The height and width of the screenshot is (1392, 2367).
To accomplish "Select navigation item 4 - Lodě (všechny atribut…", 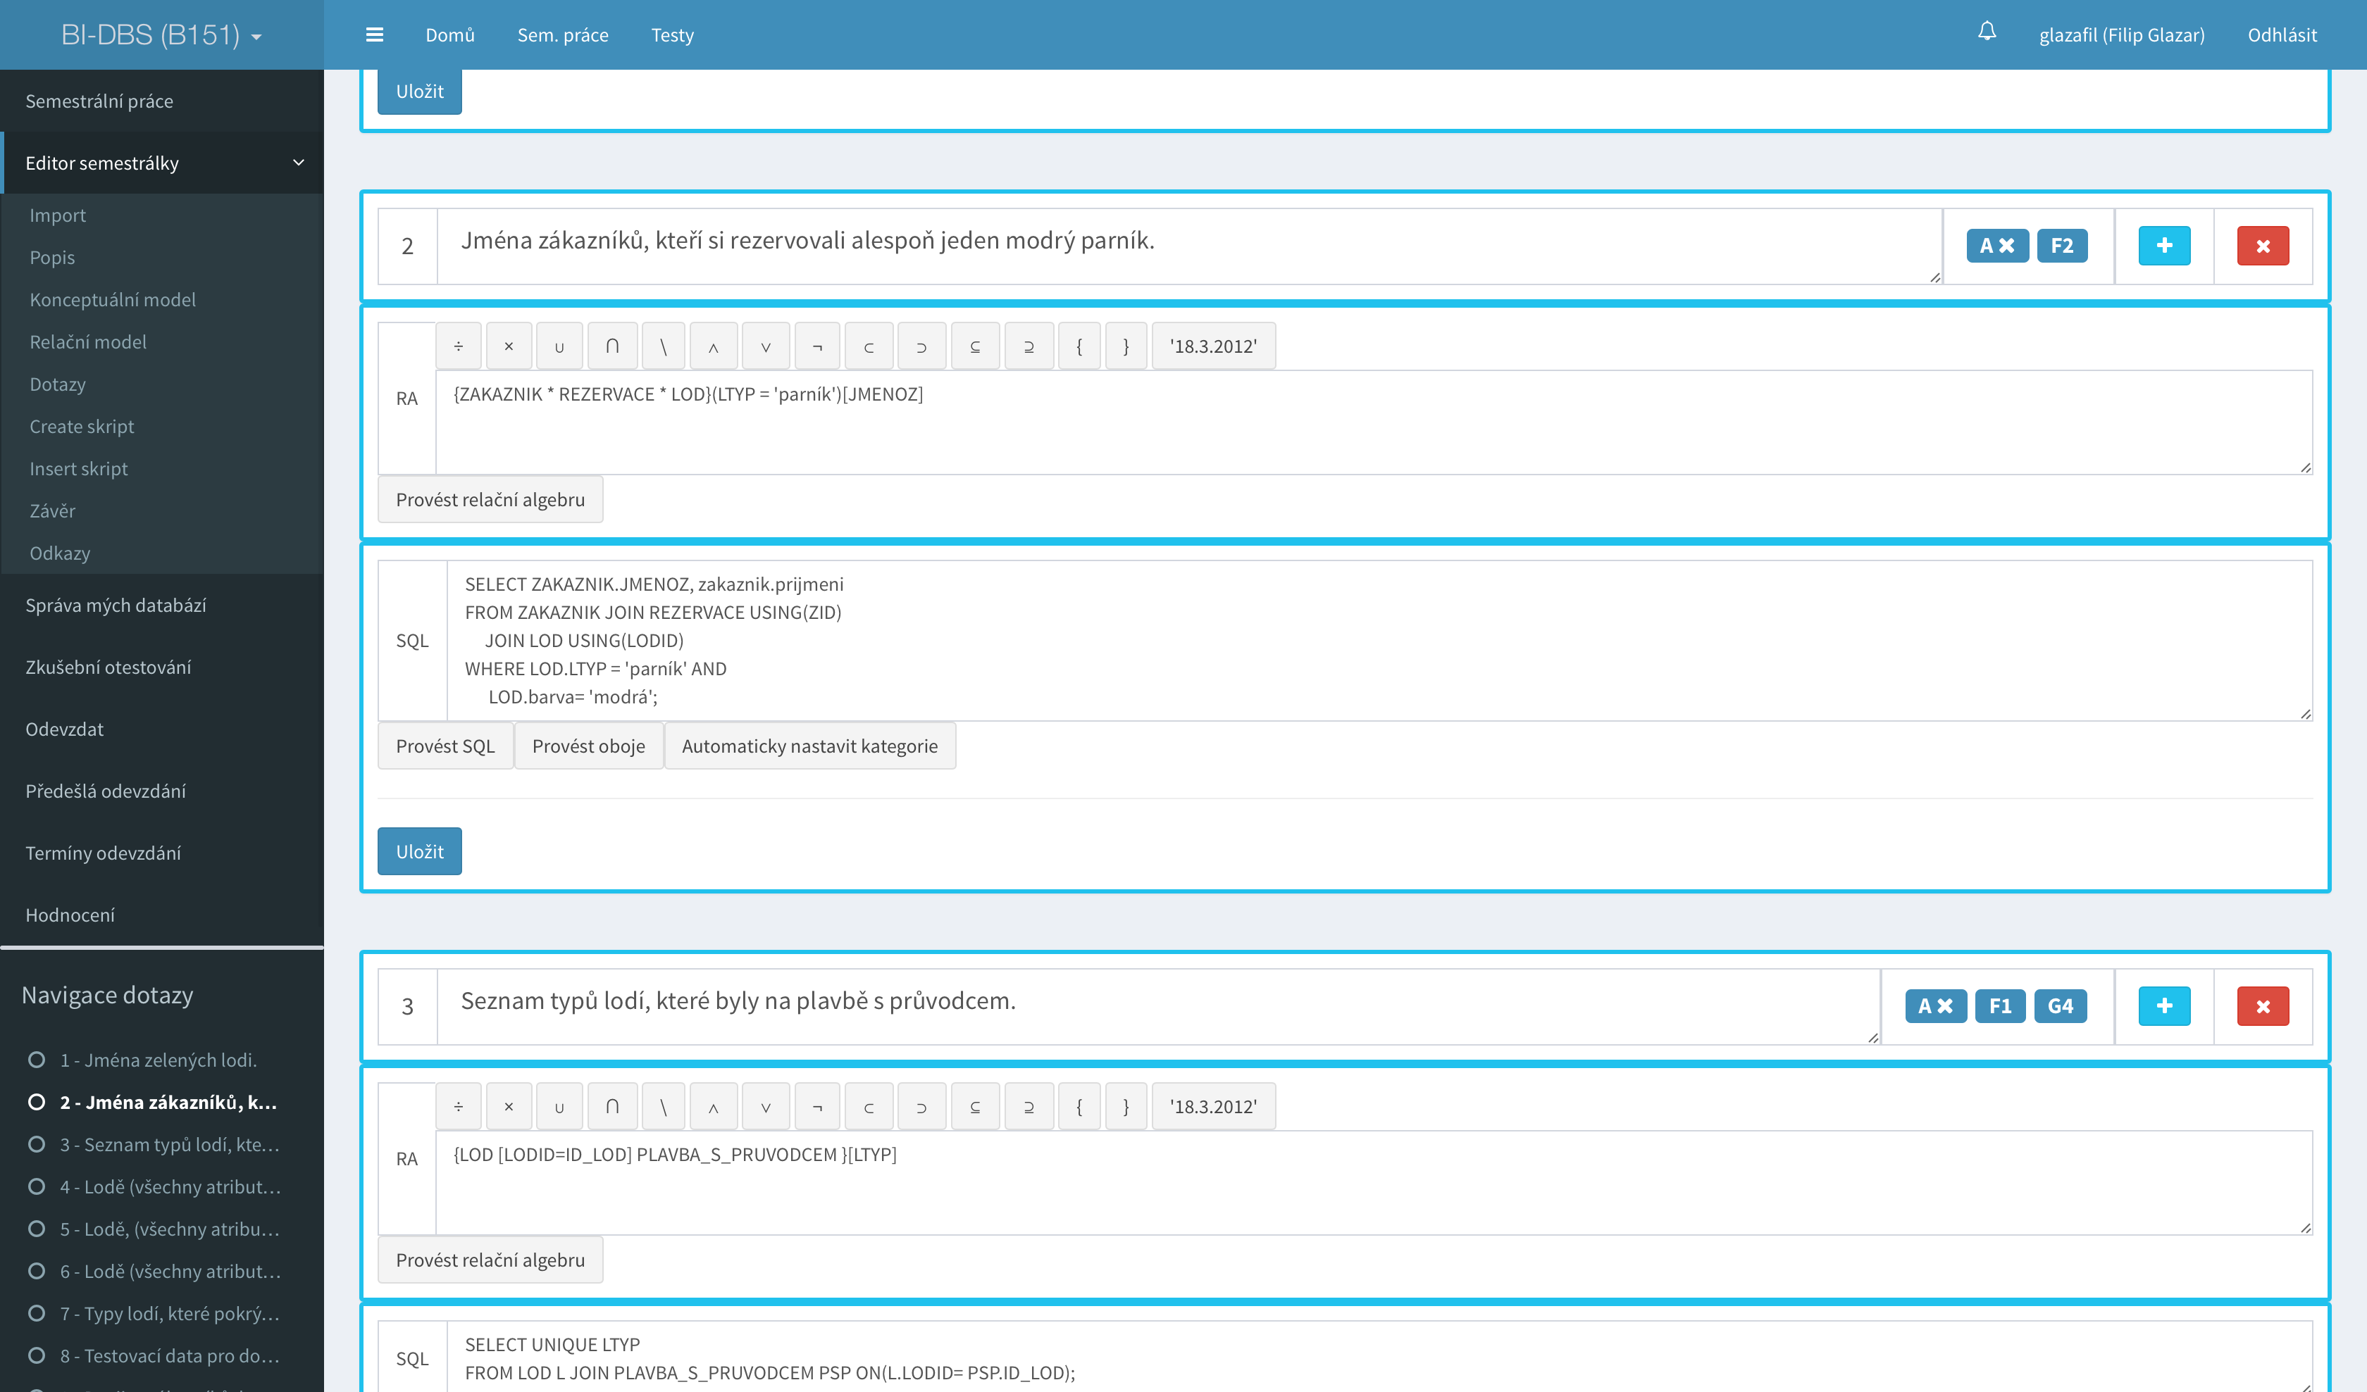I will 169,1186.
